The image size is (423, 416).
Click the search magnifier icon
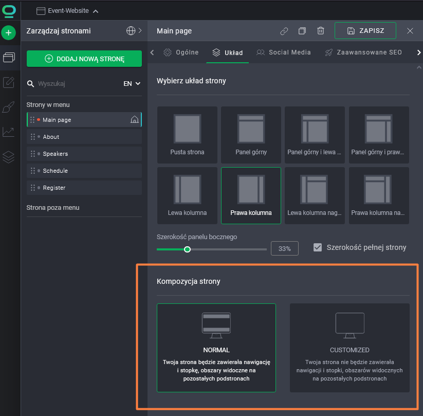30,84
